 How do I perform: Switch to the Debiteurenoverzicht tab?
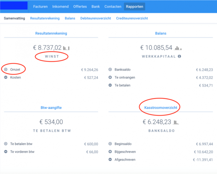point(96,18)
